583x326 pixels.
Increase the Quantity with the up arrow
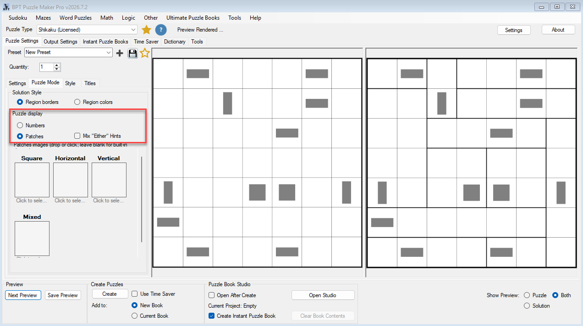point(57,65)
